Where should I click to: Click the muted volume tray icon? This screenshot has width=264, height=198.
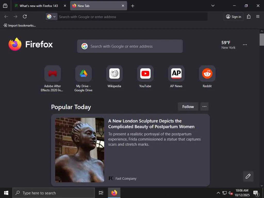230,193
